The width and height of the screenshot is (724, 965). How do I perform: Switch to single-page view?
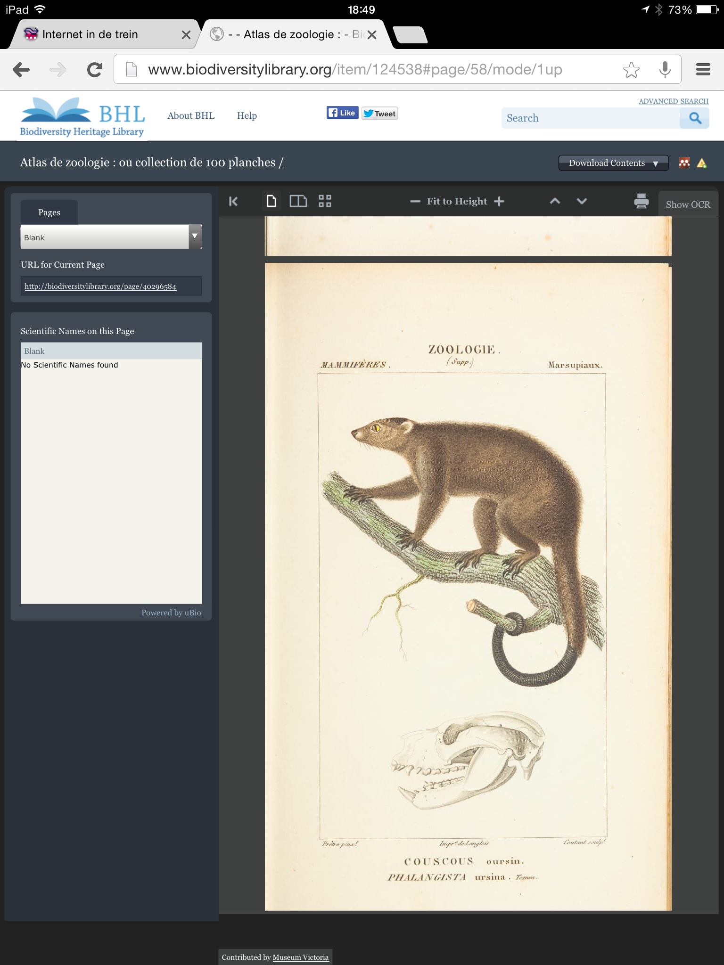(x=271, y=202)
